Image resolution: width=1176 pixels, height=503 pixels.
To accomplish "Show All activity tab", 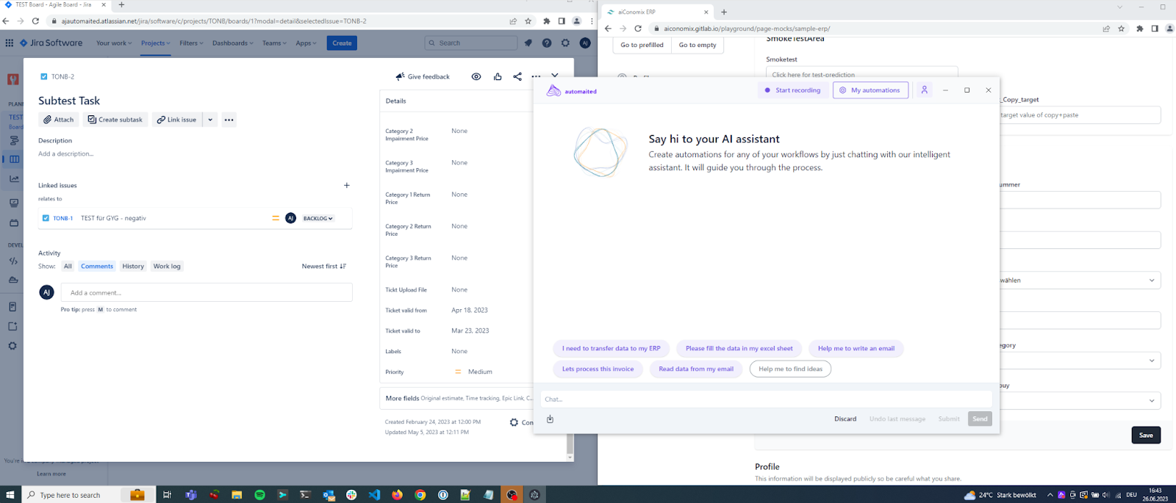I will click(x=68, y=267).
